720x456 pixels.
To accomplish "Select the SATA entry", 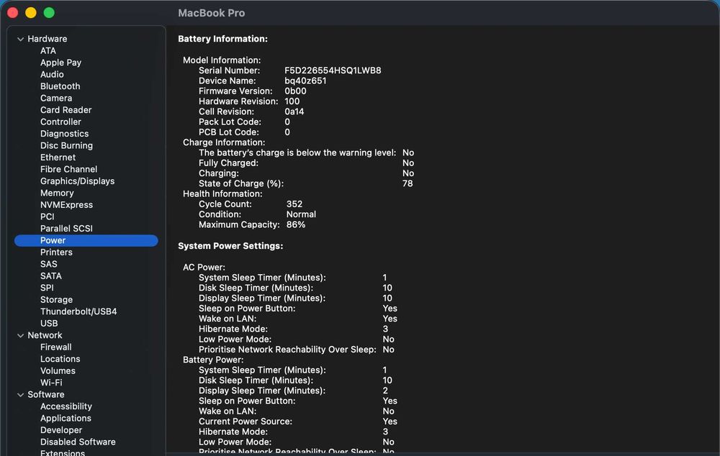I will [51, 276].
